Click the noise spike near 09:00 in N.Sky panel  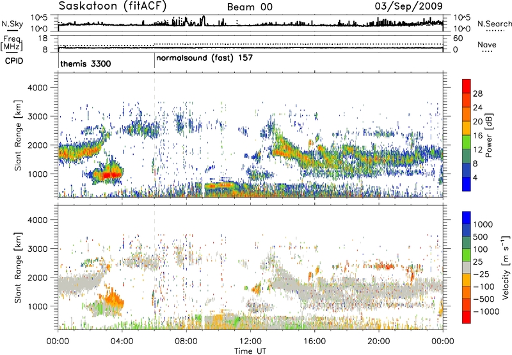click(x=204, y=21)
